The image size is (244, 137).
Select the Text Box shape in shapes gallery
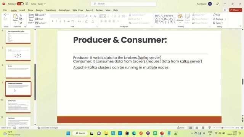pyautogui.click(x=156, y=16)
